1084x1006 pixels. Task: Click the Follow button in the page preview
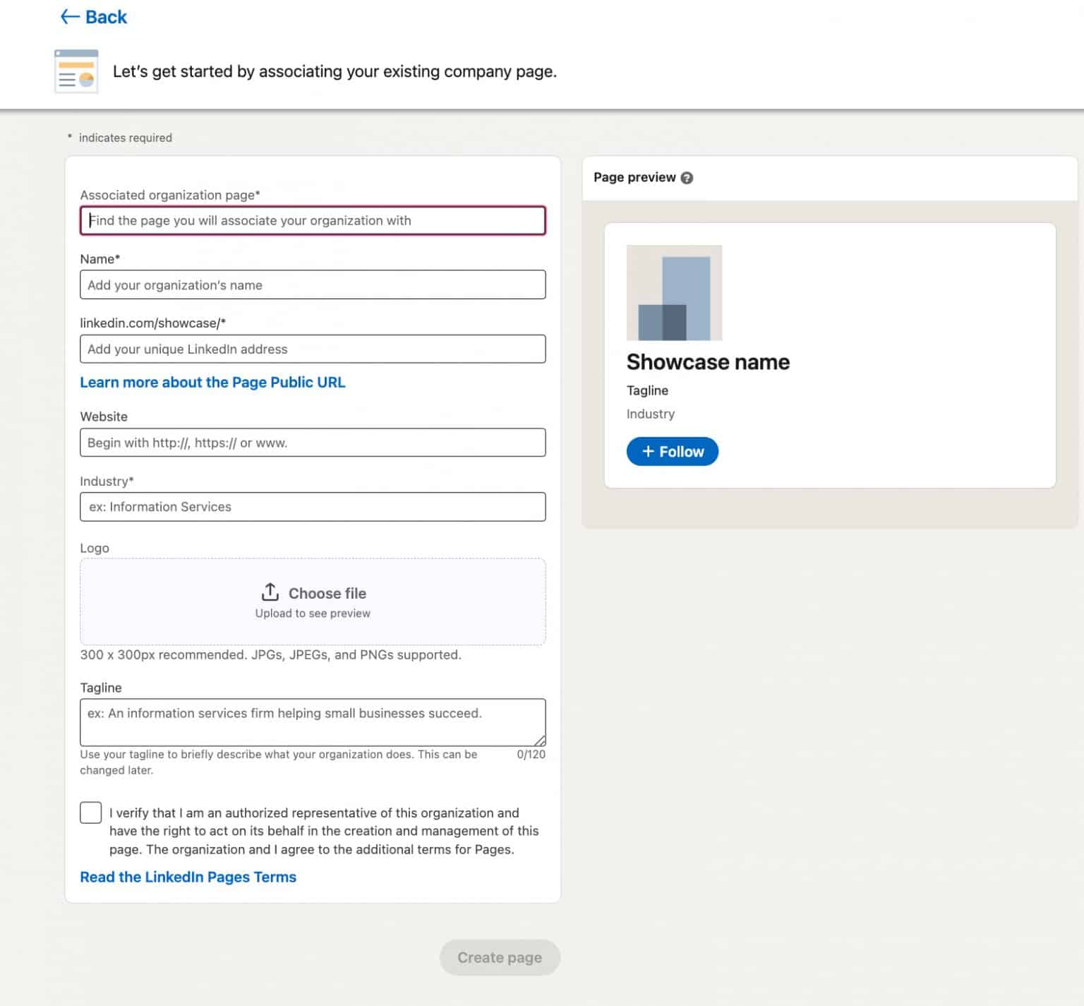672,451
